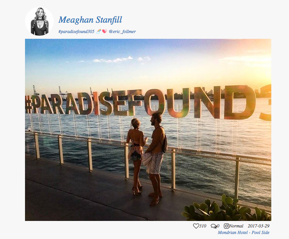Follow the #paradisefound305 hashtag link
This screenshot has width=289, height=239.
(x=76, y=32)
